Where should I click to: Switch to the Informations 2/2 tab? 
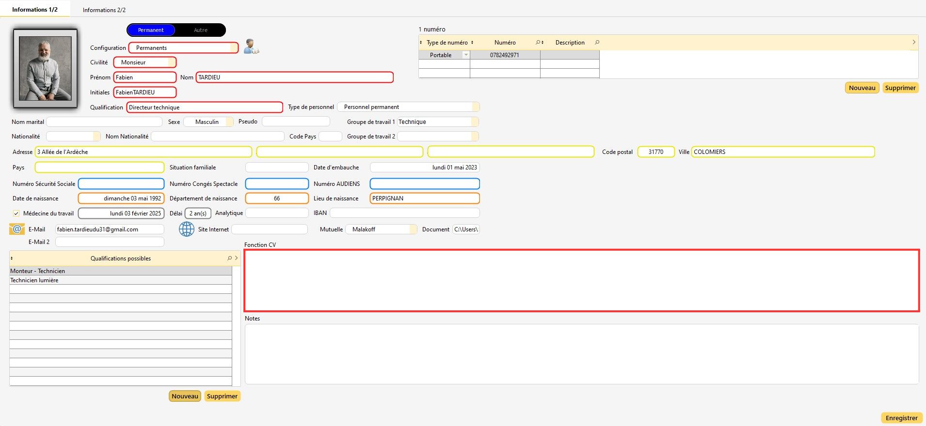pos(104,10)
